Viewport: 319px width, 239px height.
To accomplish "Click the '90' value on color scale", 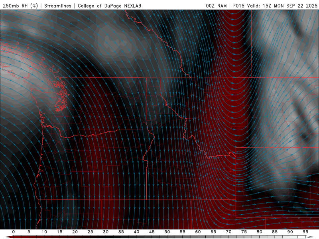I will point(290,232).
